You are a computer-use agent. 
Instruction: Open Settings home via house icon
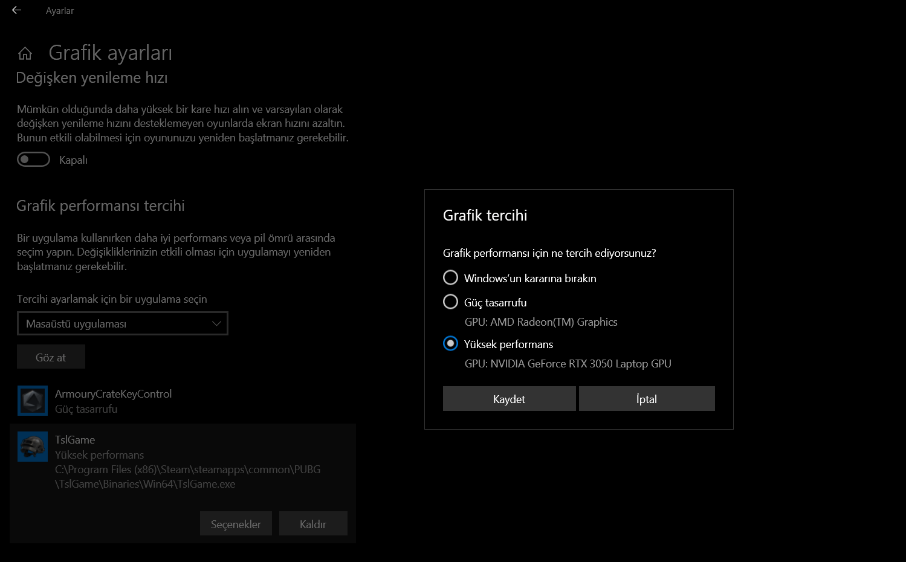pyautogui.click(x=25, y=53)
